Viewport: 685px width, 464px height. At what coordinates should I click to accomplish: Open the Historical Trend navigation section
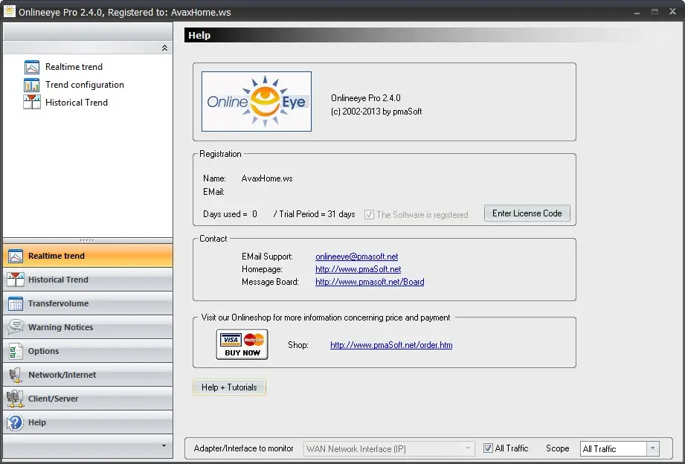coord(88,280)
